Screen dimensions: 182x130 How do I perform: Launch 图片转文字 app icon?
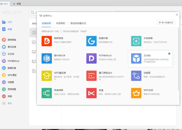pos(47,58)
